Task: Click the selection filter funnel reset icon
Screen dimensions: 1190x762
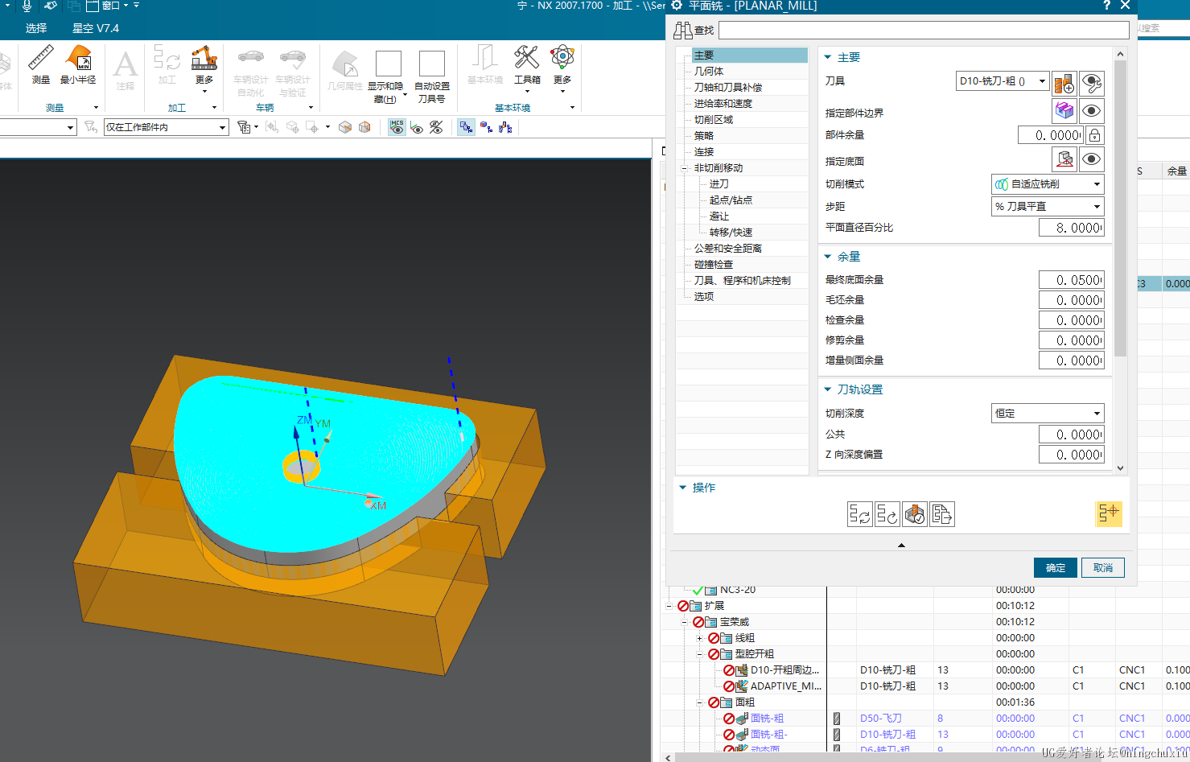Action: click(x=91, y=127)
